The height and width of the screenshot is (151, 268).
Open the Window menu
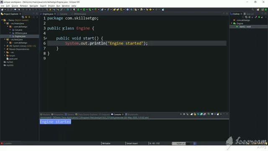pyautogui.click(x=66, y=6)
